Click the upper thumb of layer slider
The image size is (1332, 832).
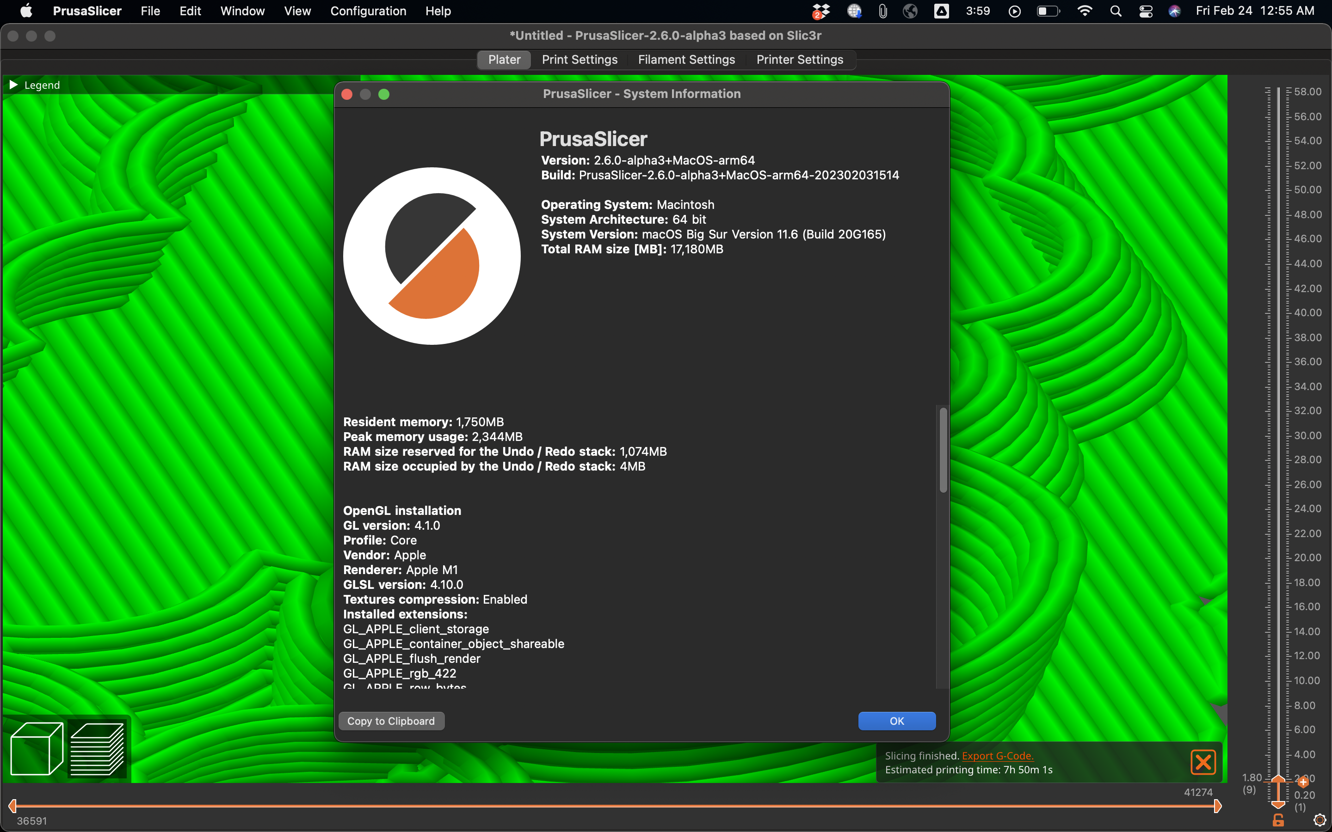click(x=1278, y=779)
